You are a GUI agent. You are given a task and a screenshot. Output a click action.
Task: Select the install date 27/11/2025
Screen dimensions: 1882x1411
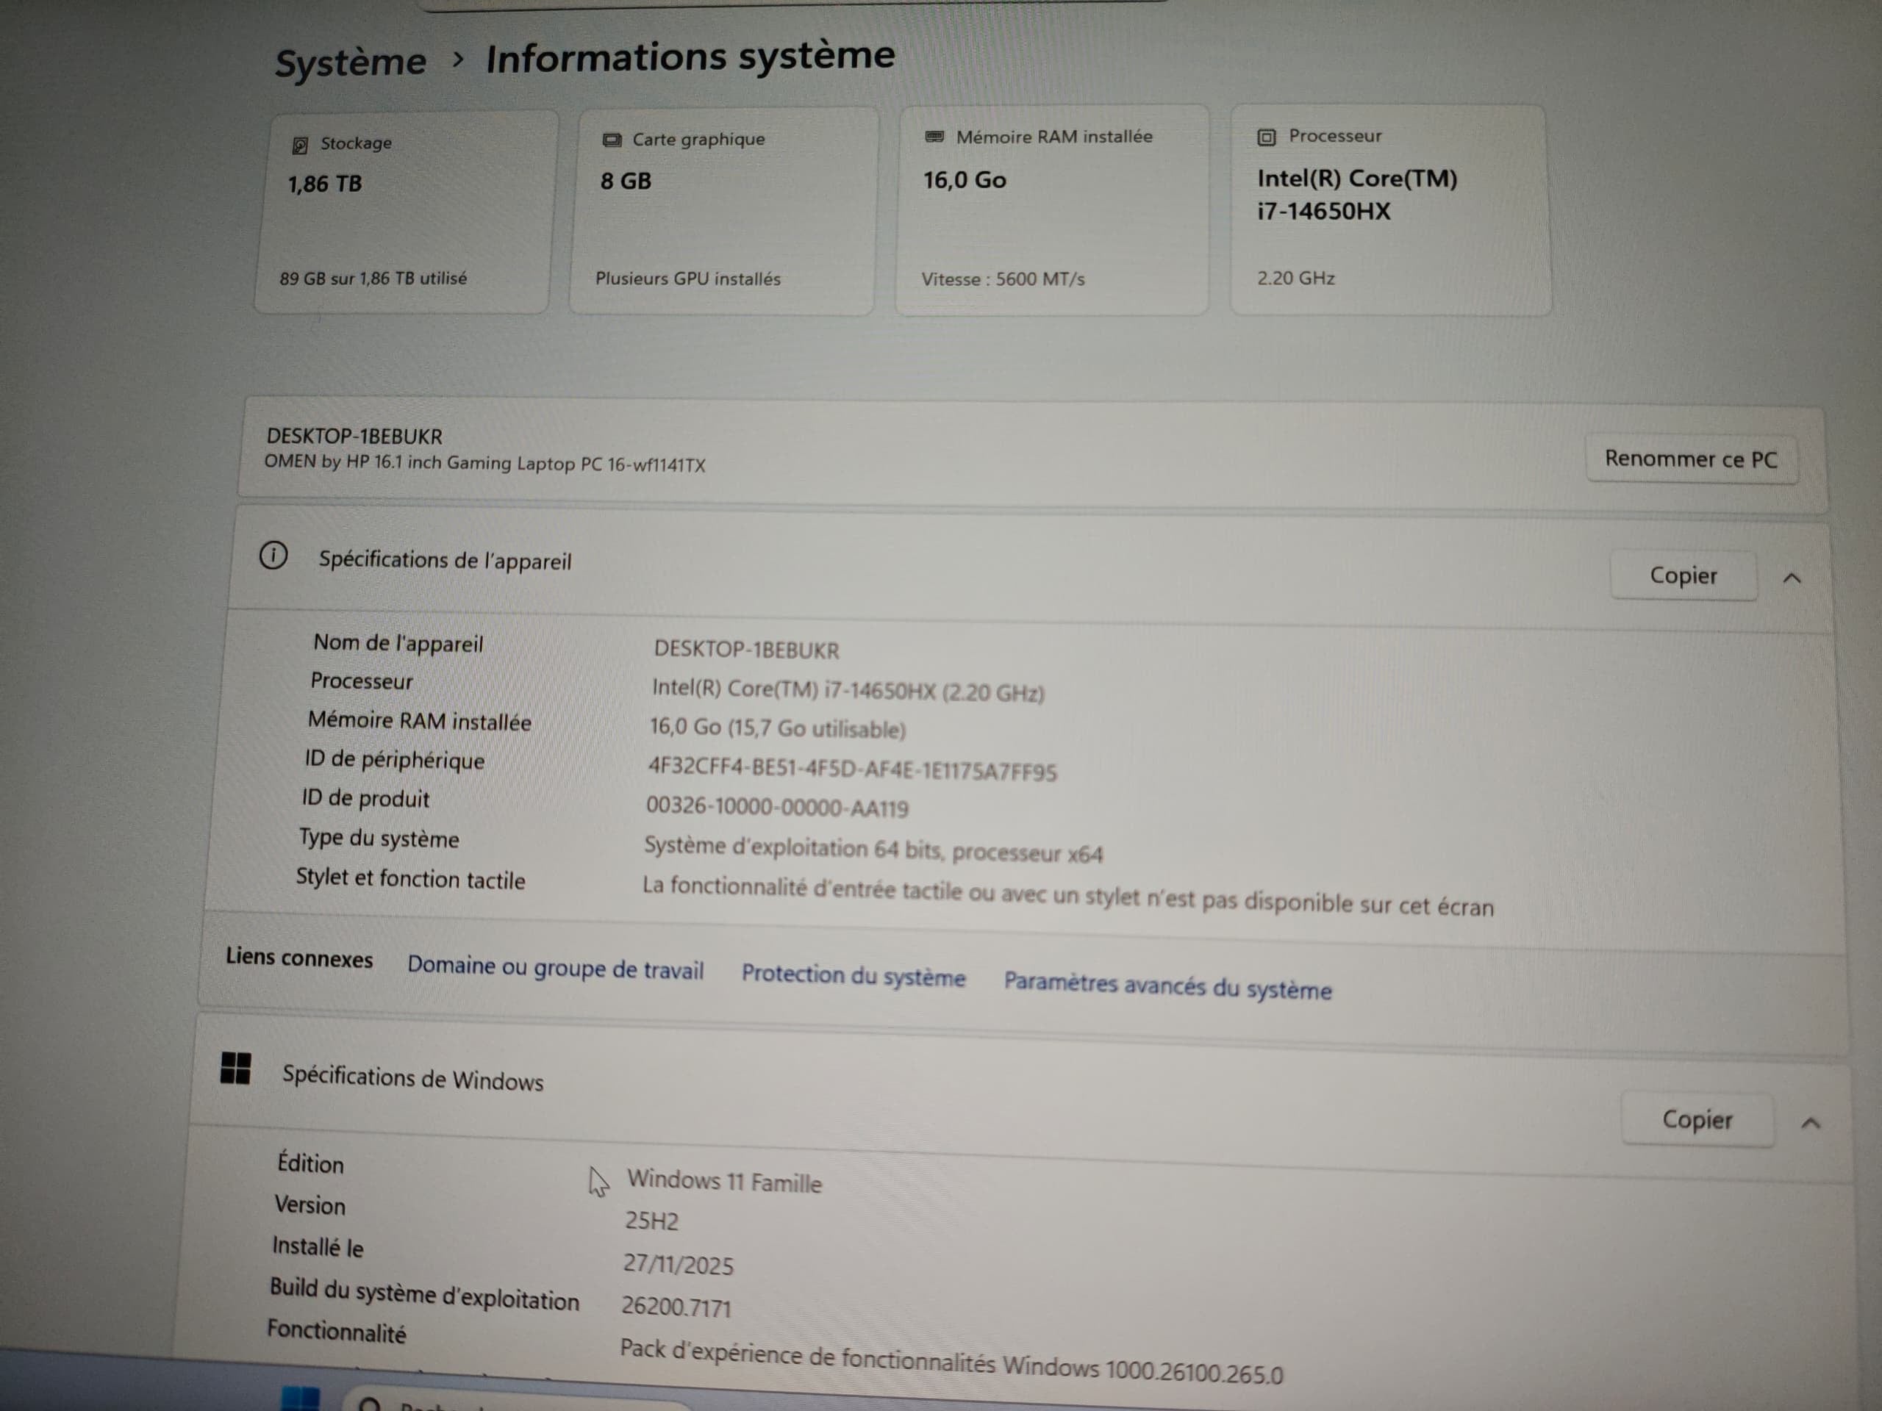coord(678,1265)
